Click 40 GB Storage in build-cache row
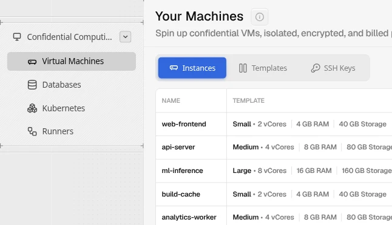 click(x=362, y=194)
